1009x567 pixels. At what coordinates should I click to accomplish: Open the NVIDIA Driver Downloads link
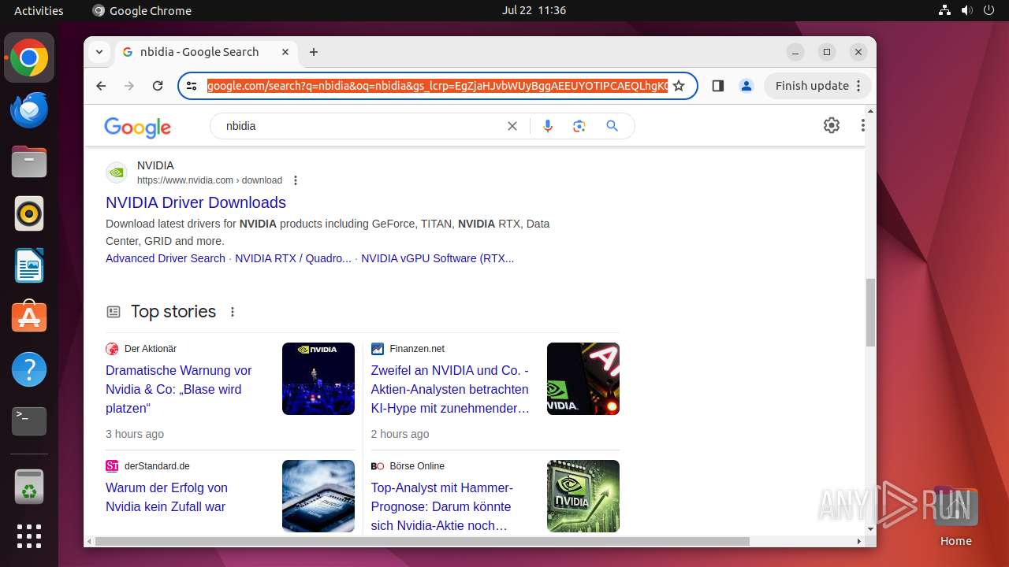(x=195, y=202)
